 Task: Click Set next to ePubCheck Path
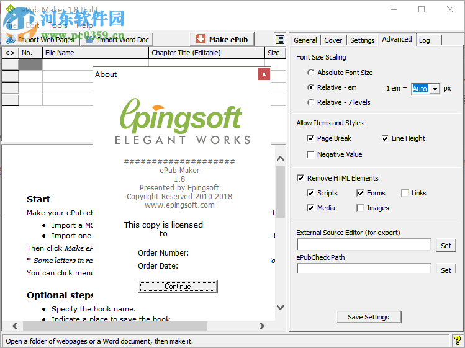[x=446, y=269]
